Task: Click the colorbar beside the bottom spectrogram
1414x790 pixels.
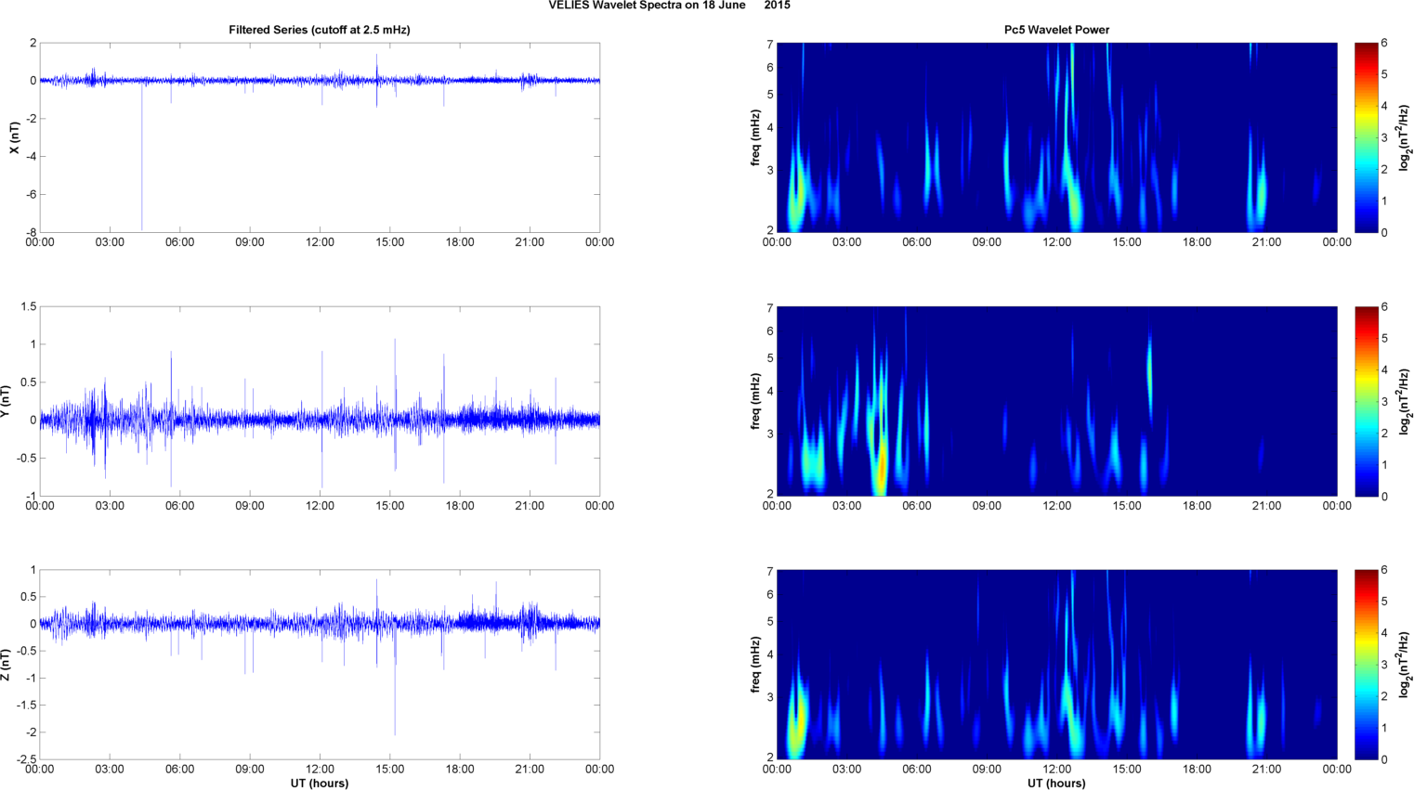Action: click(x=1366, y=665)
